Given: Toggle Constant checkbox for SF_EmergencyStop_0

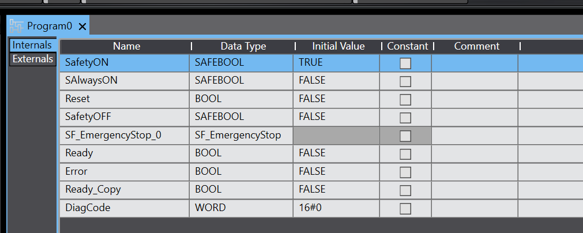Looking at the screenshot, I should click(405, 136).
